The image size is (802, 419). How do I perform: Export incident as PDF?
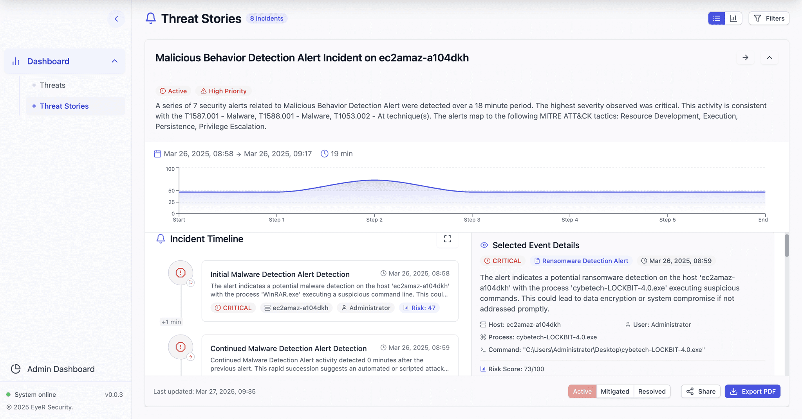[752, 391]
